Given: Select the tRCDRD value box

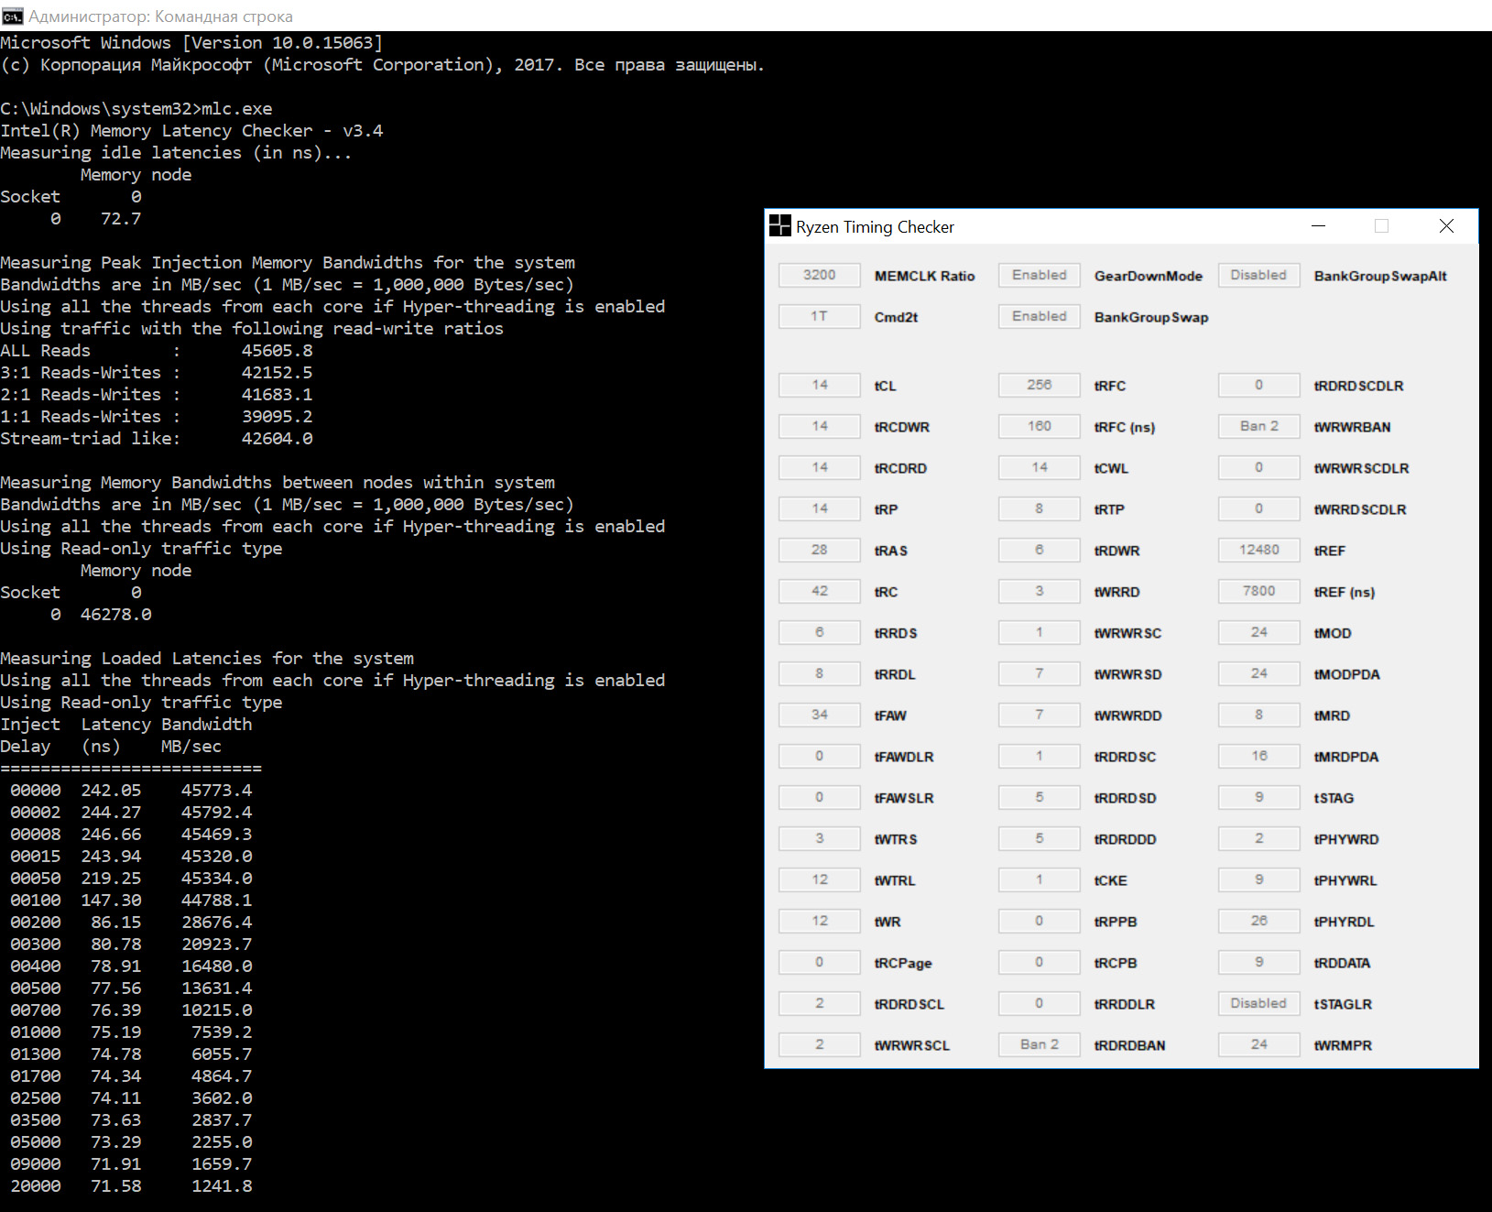Looking at the screenshot, I should pyautogui.click(x=819, y=467).
